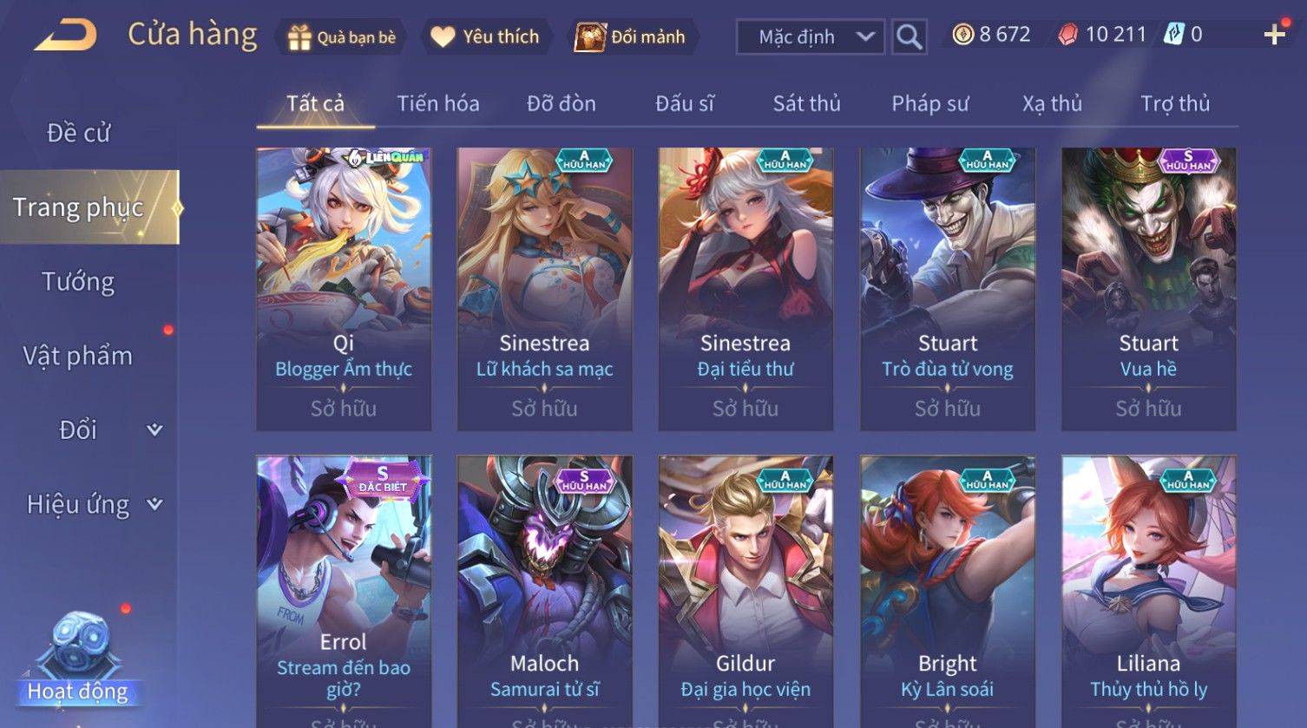Select Qi Blogger Ẩm thực skin card
Screen dimensions: 1307x728
pos(344,289)
